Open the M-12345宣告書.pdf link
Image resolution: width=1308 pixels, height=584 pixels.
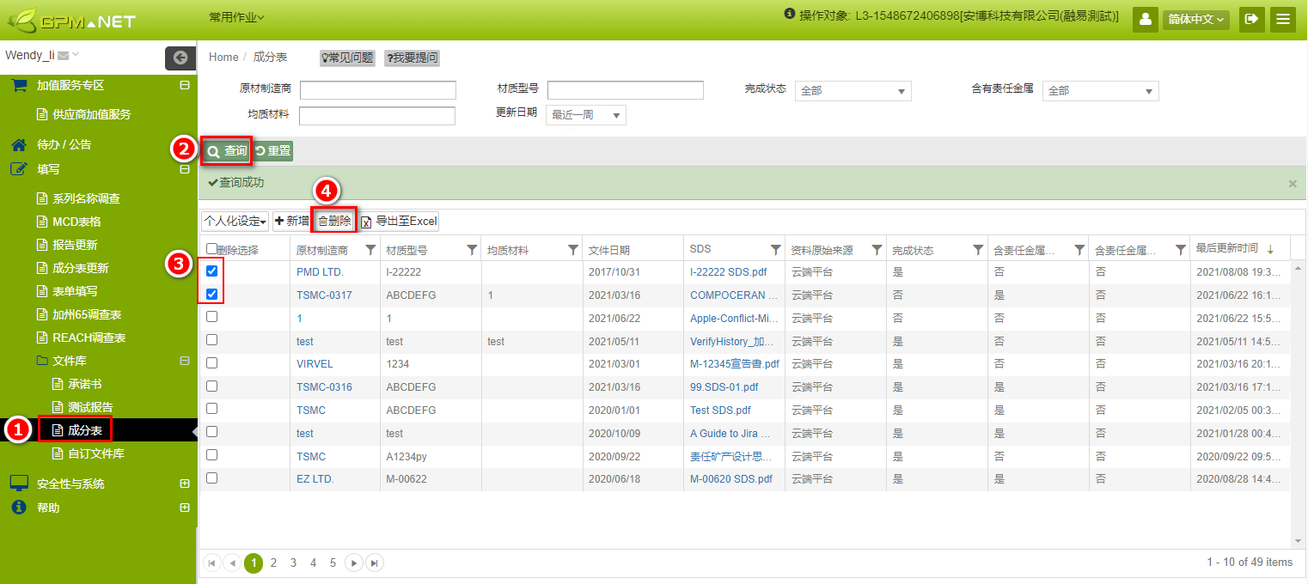(735, 364)
